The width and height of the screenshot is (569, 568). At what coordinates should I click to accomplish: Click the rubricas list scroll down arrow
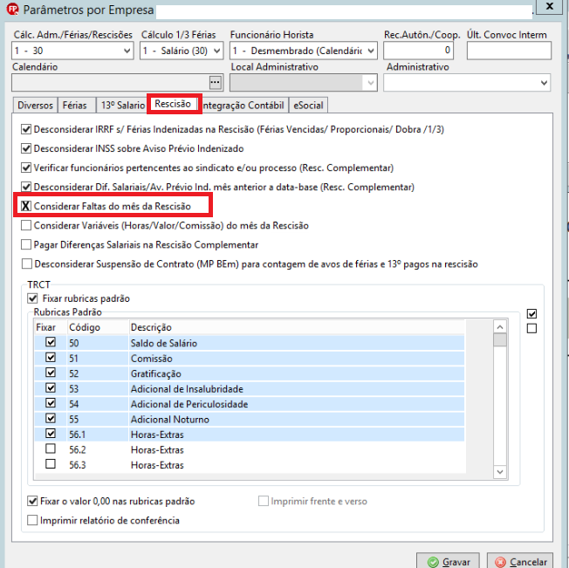(500, 472)
